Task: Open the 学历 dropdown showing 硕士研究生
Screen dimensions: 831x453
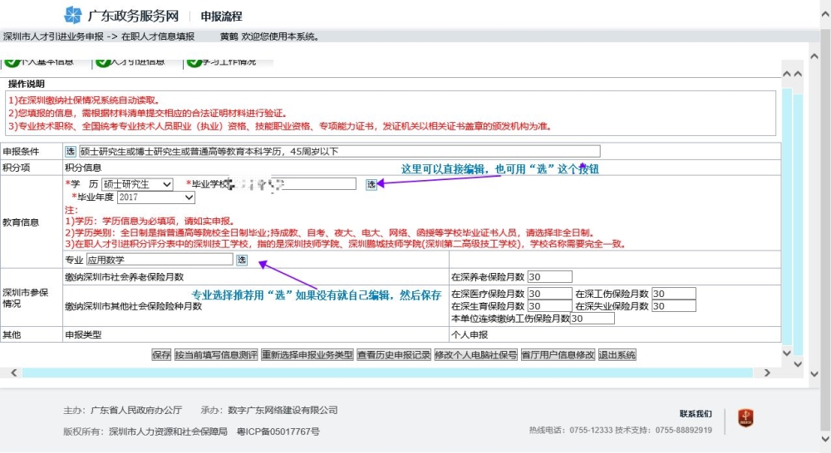Action: pyautogui.click(x=137, y=184)
